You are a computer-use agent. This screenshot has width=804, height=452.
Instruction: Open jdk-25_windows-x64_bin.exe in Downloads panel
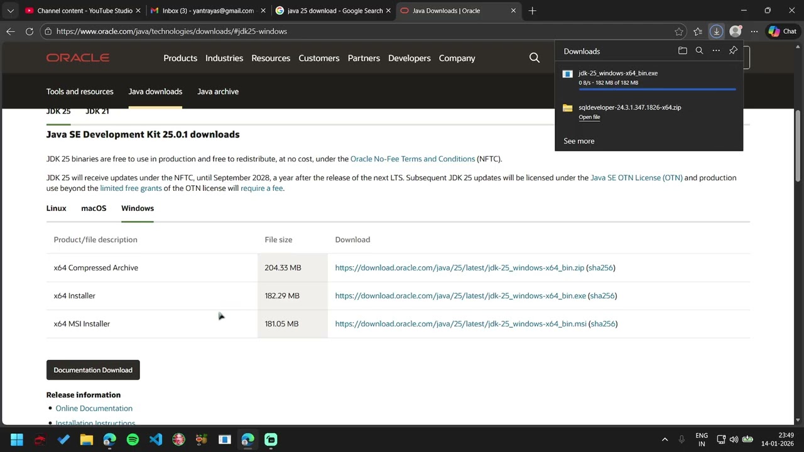click(x=618, y=73)
